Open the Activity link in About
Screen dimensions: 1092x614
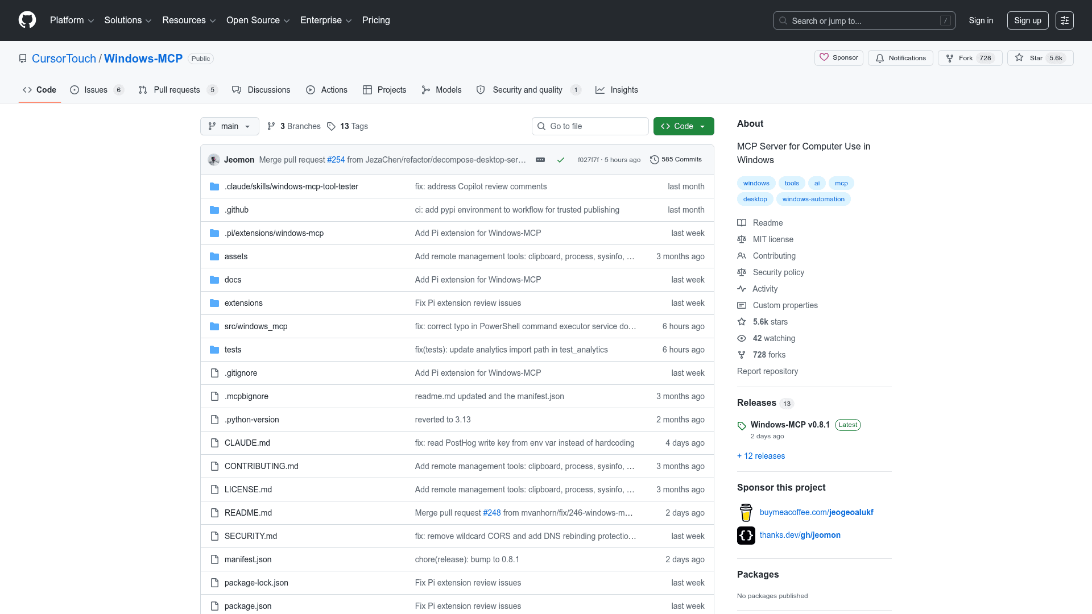click(x=758, y=289)
